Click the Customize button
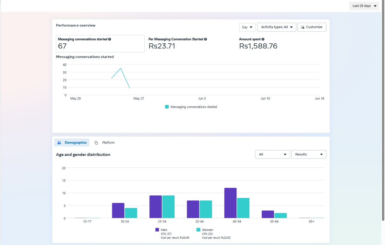Viewport: 385px width, 245px height. tap(312, 27)
